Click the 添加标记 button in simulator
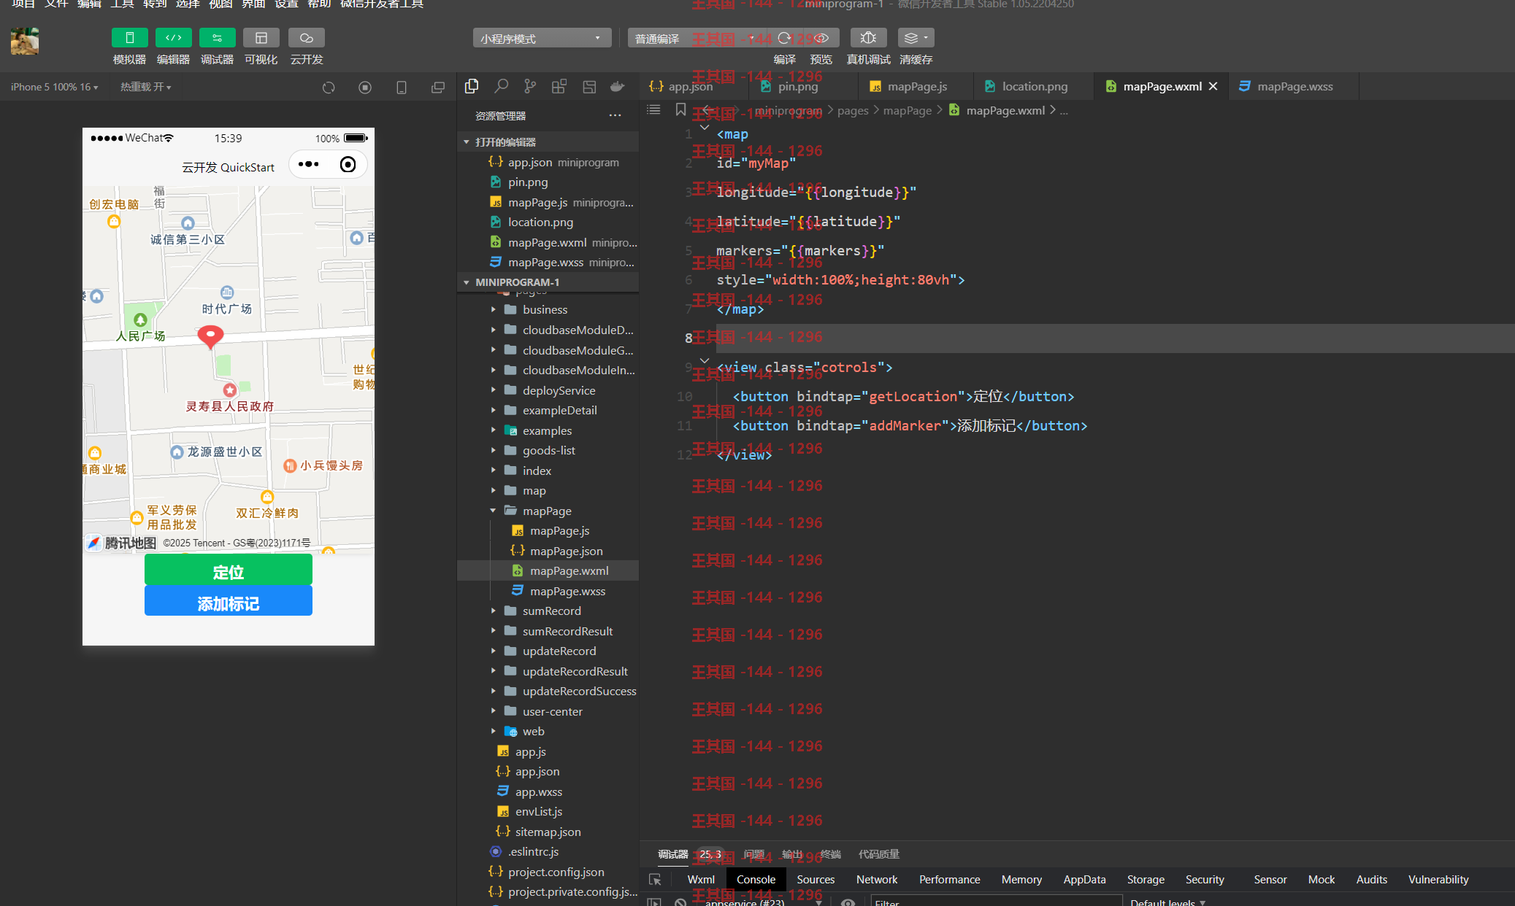Image resolution: width=1515 pixels, height=906 pixels. pyautogui.click(x=229, y=601)
